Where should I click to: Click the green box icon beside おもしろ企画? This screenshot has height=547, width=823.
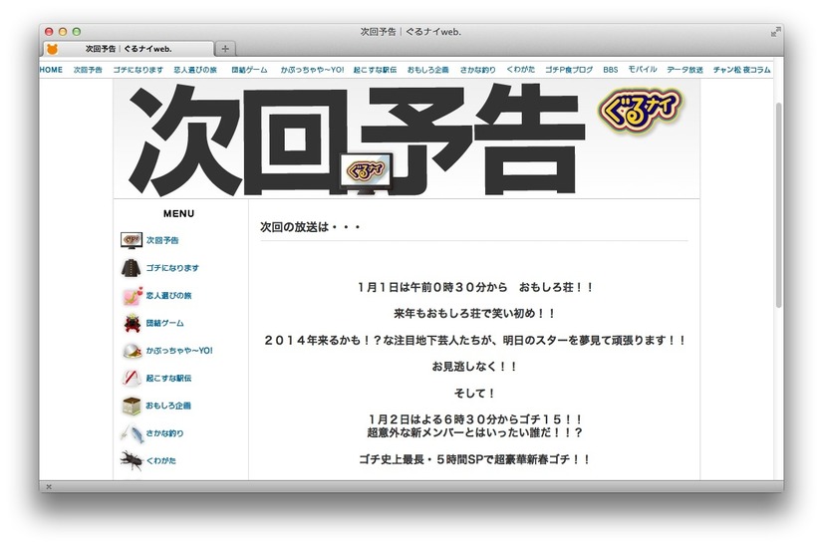click(131, 406)
